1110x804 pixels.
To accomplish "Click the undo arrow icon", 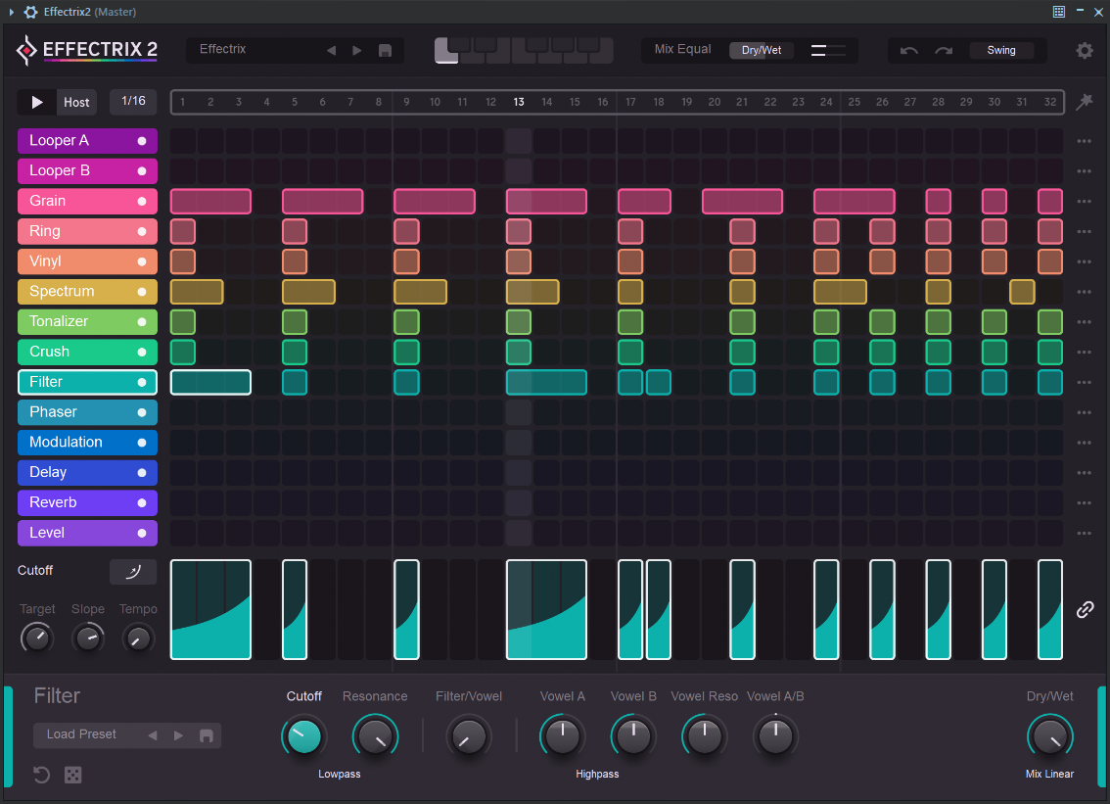I will (909, 50).
